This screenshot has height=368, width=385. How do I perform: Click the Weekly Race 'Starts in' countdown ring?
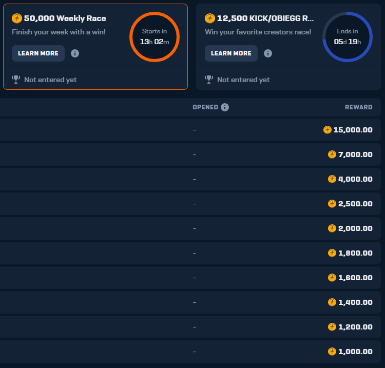coord(155,37)
